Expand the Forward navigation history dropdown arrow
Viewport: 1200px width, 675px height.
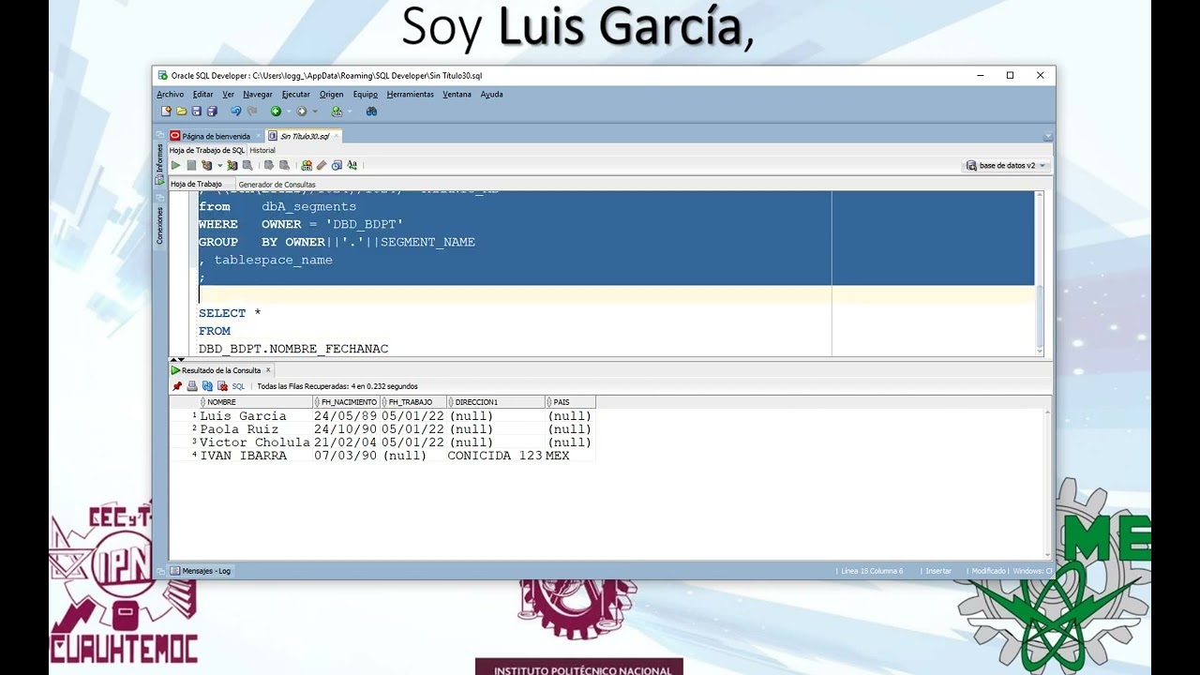315,112
